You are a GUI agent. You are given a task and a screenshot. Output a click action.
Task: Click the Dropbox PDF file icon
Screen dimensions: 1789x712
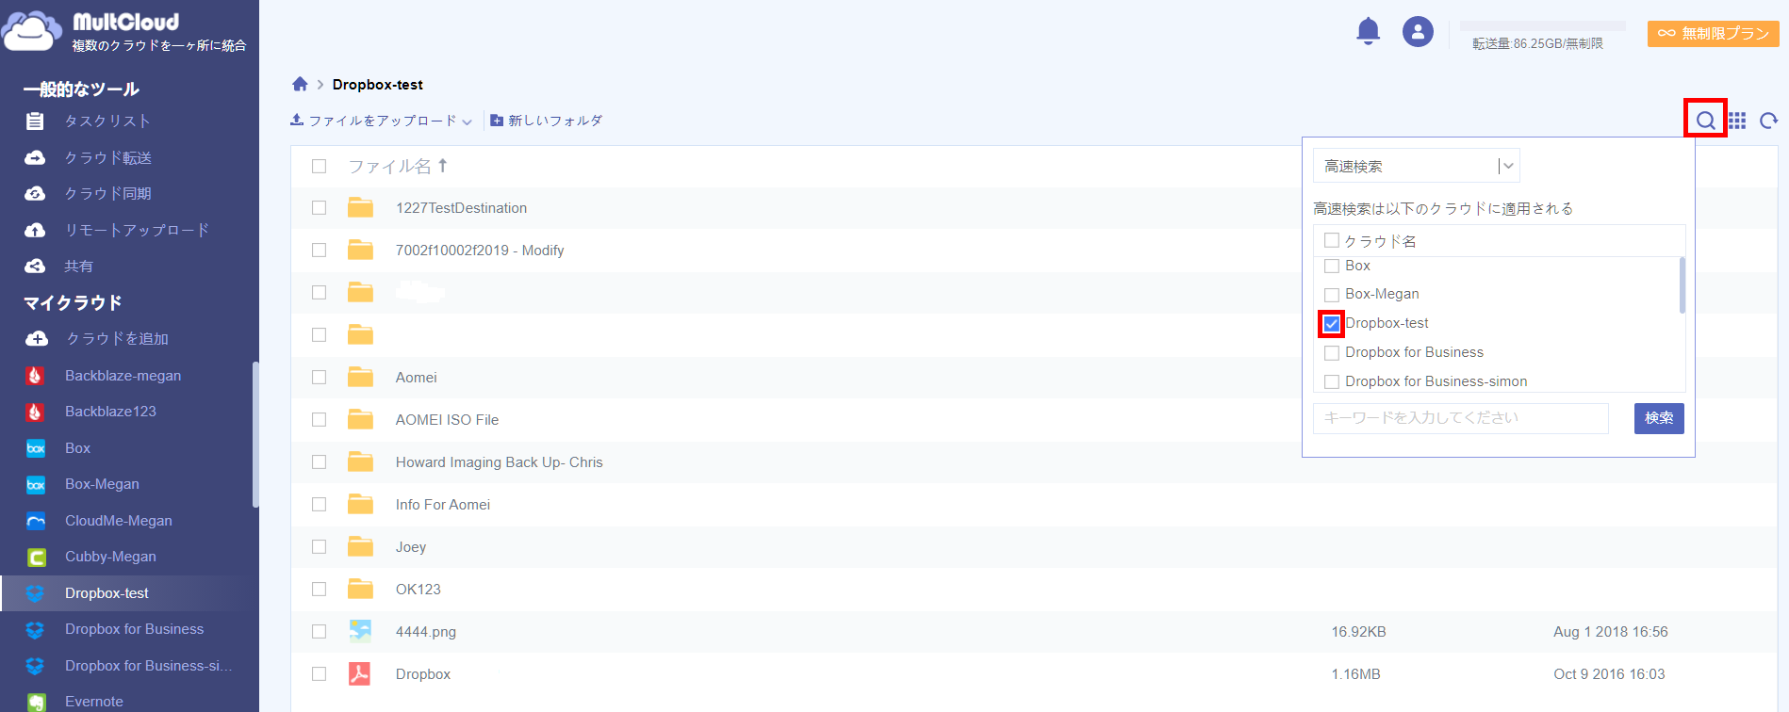pos(359,673)
